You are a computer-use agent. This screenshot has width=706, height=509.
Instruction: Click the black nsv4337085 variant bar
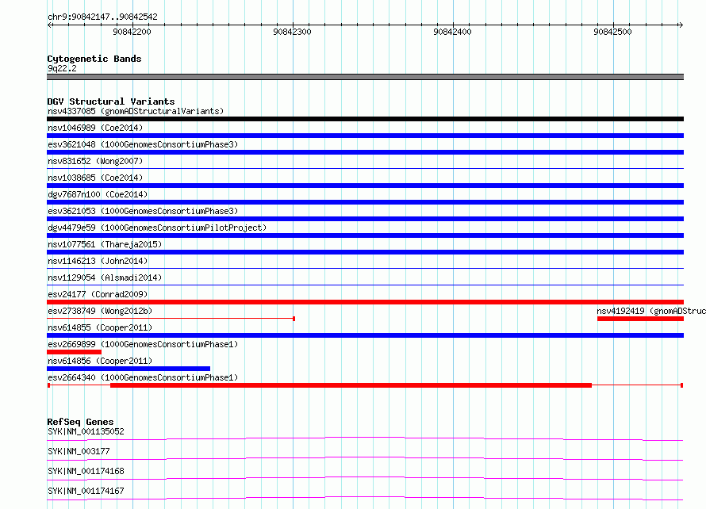(x=365, y=119)
